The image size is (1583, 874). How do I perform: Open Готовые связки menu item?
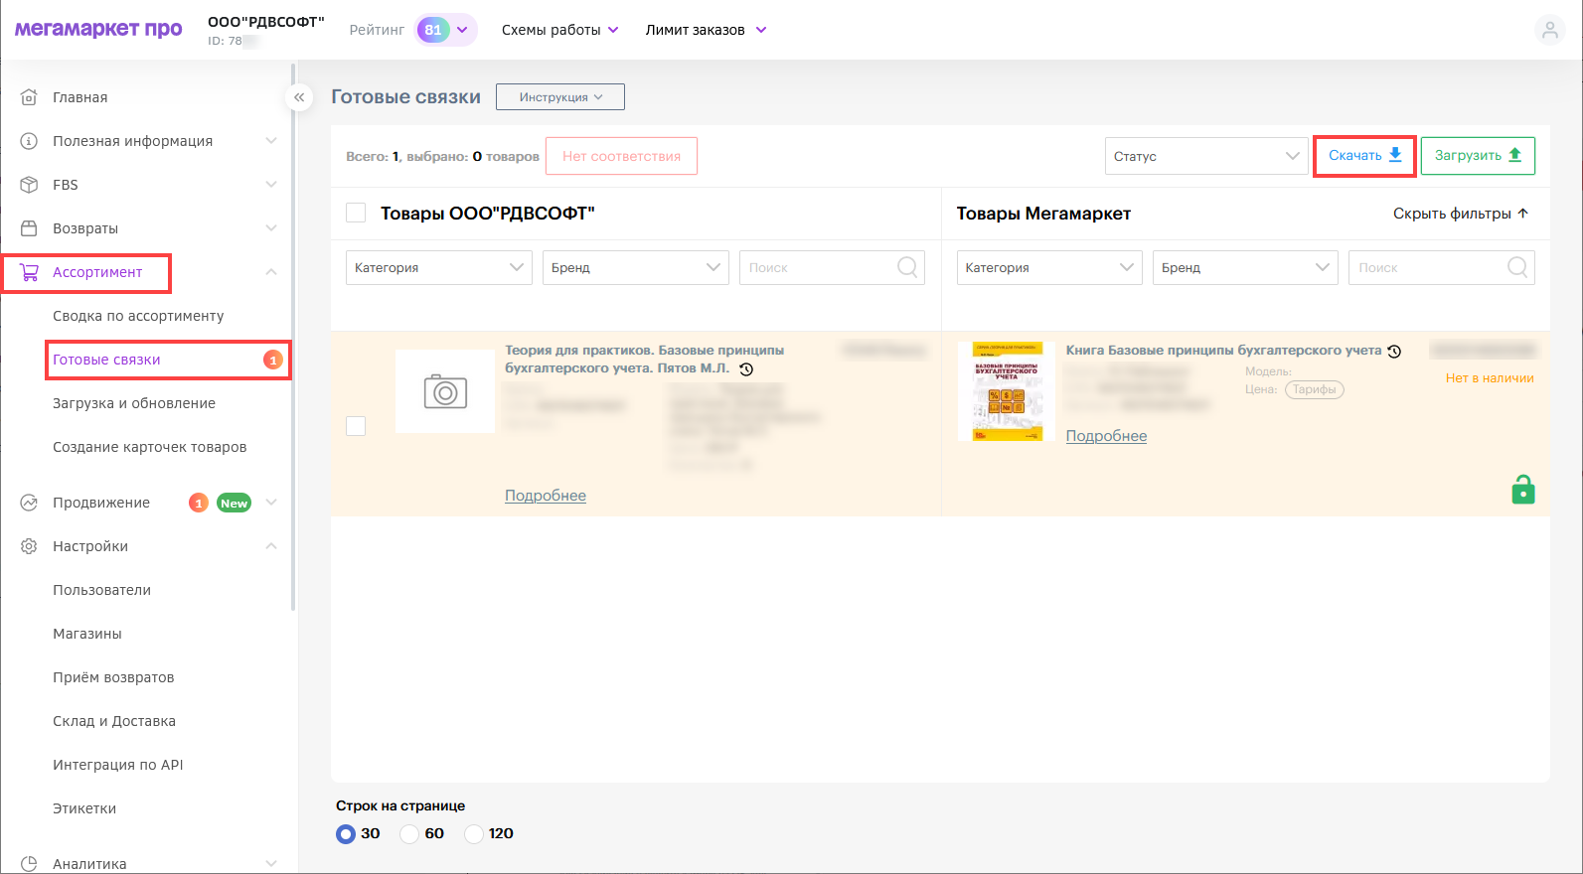point(106,360)
